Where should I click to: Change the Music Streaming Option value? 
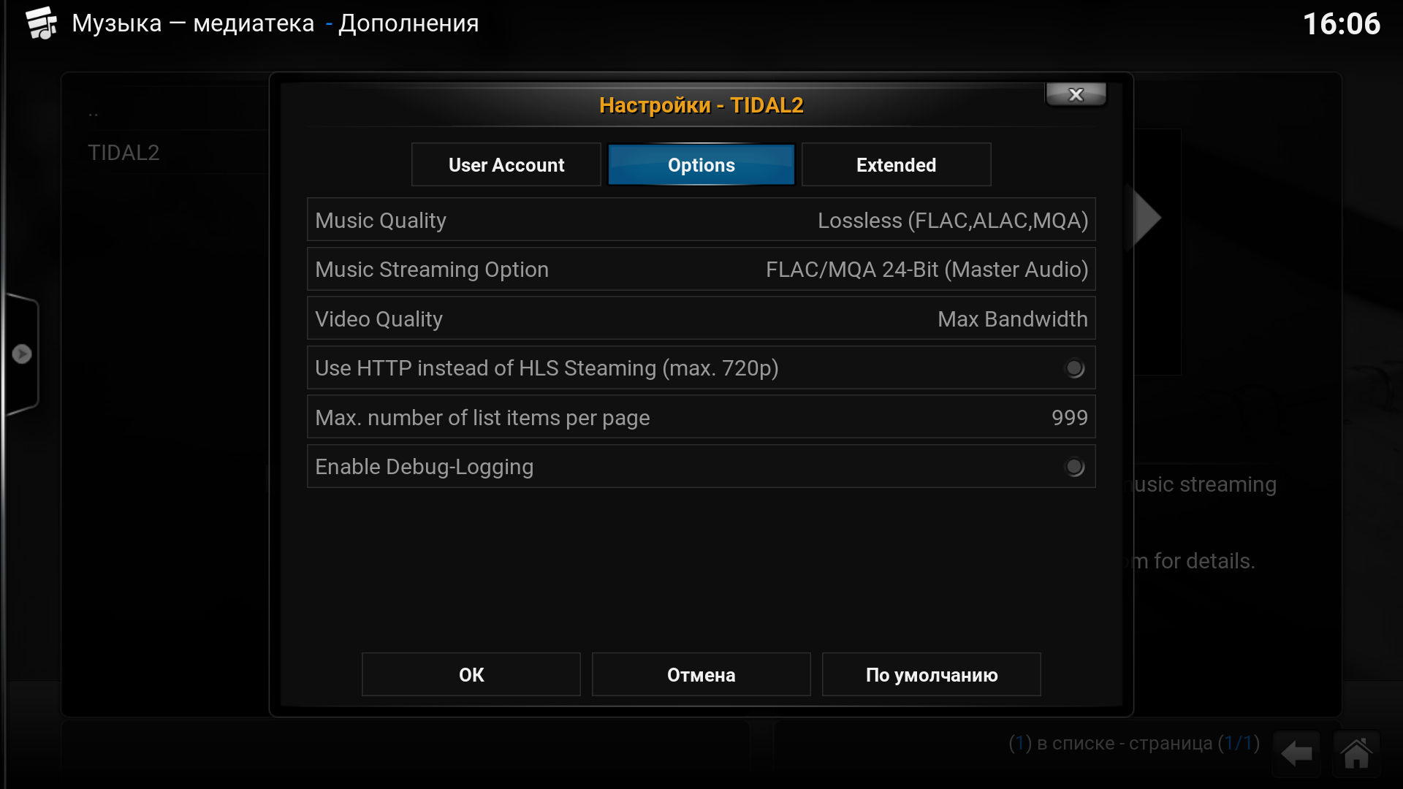tap(701, 270)
